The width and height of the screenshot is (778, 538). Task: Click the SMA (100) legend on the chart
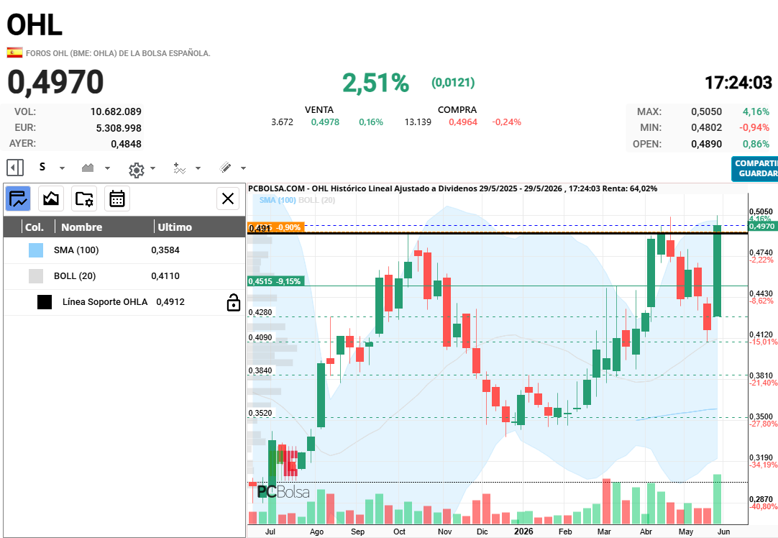click(x=278, y=200)
